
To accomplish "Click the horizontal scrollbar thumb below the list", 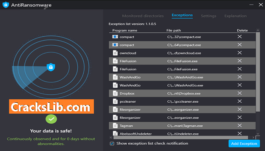I will pos(181,137).
